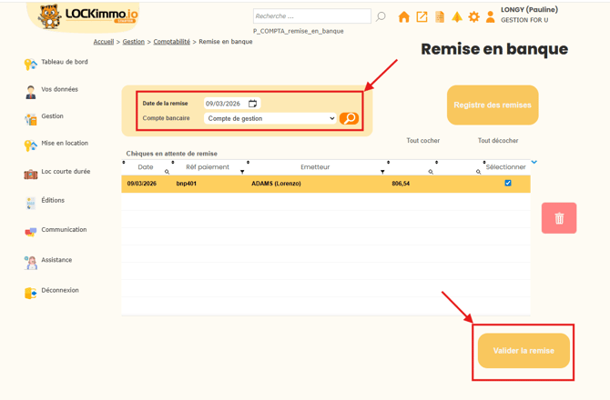The width and height of the screenshot is (610, 400).
Task: Click the orange search button beside Compte bancaire
Action: point(349,118)
